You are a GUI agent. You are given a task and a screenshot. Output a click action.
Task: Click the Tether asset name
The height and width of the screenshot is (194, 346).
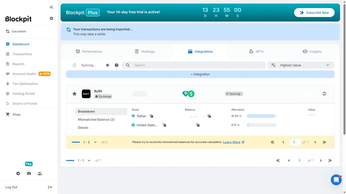(141, 116)
